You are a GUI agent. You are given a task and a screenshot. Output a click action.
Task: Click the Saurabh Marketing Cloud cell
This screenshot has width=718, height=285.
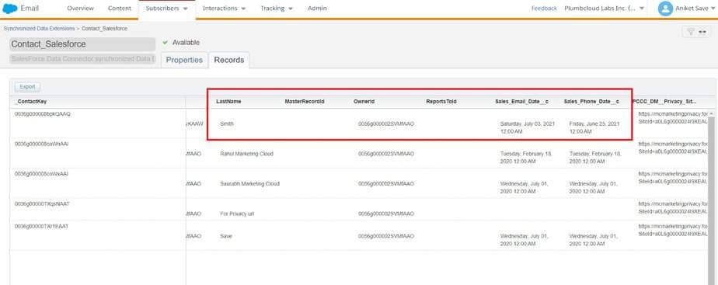click(249, 183)
